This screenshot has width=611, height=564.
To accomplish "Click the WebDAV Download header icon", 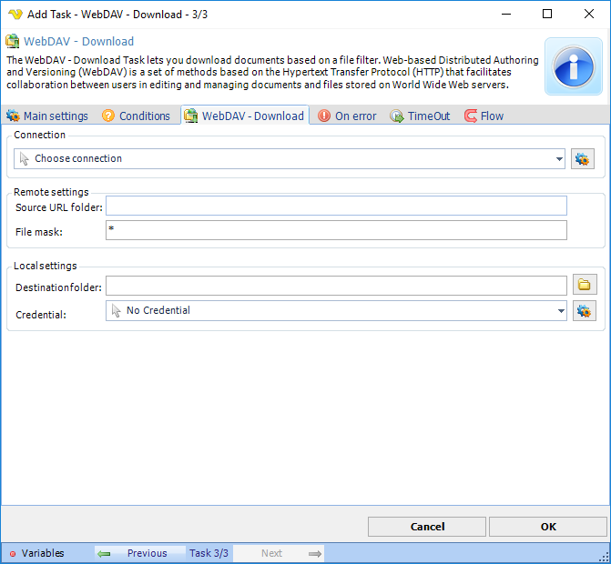I will pyautogui.click(x=13, y=41).
